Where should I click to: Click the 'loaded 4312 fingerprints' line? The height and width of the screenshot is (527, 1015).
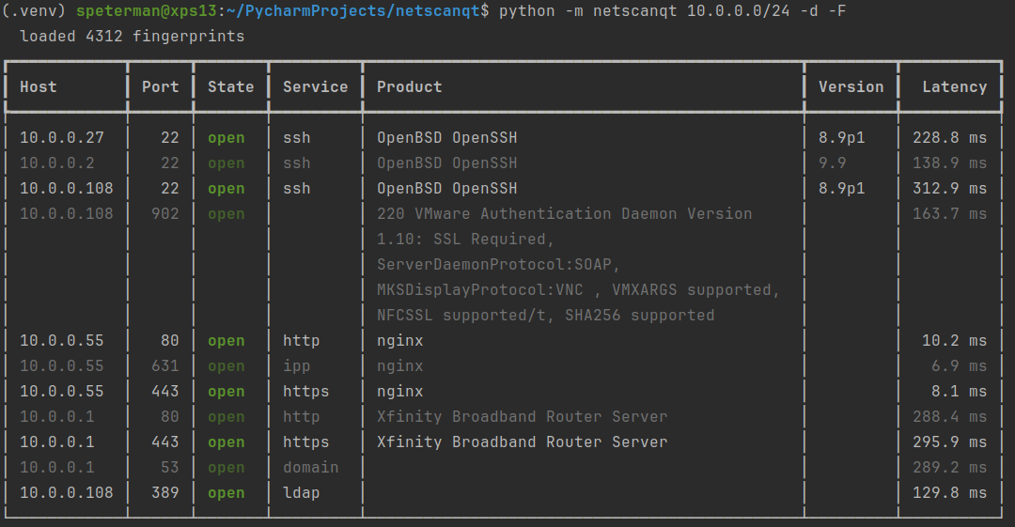tap(133, 37)
